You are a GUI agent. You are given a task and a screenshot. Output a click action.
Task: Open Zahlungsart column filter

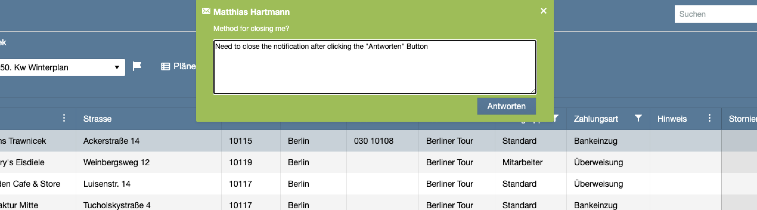pyautogui.click(x=638, y=118)
